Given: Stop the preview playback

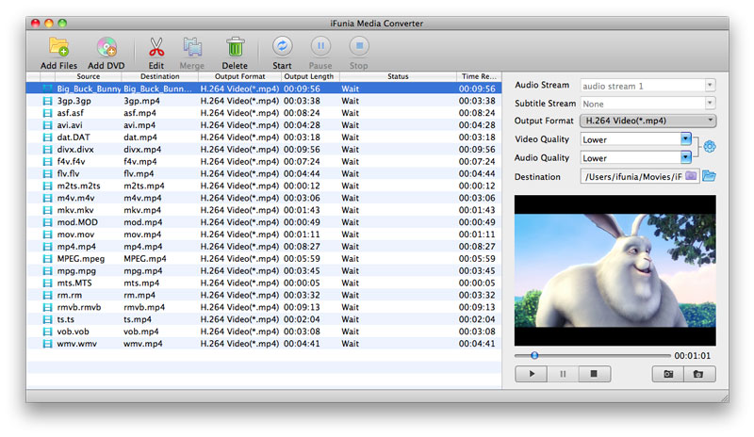Looking at the screenshot, I should 593,374.
